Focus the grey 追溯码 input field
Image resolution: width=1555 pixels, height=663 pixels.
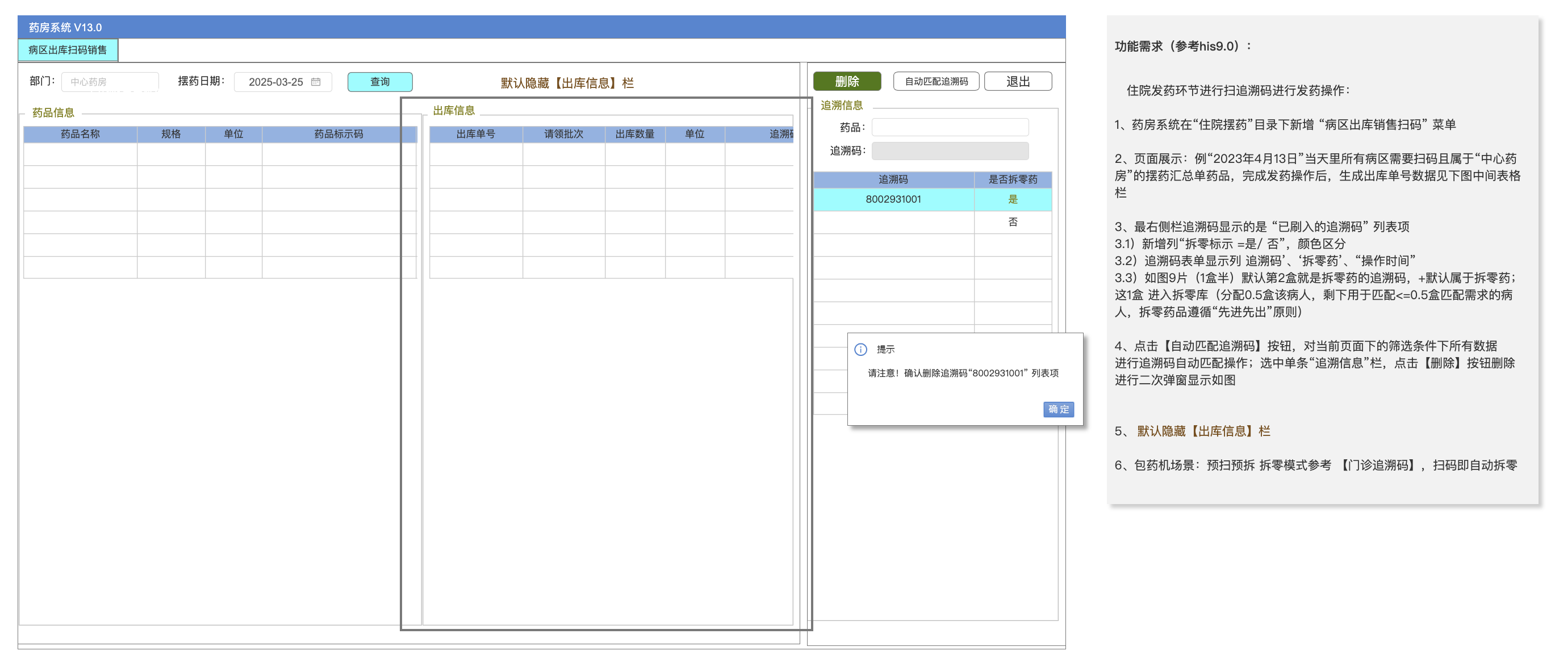(950, 151)
